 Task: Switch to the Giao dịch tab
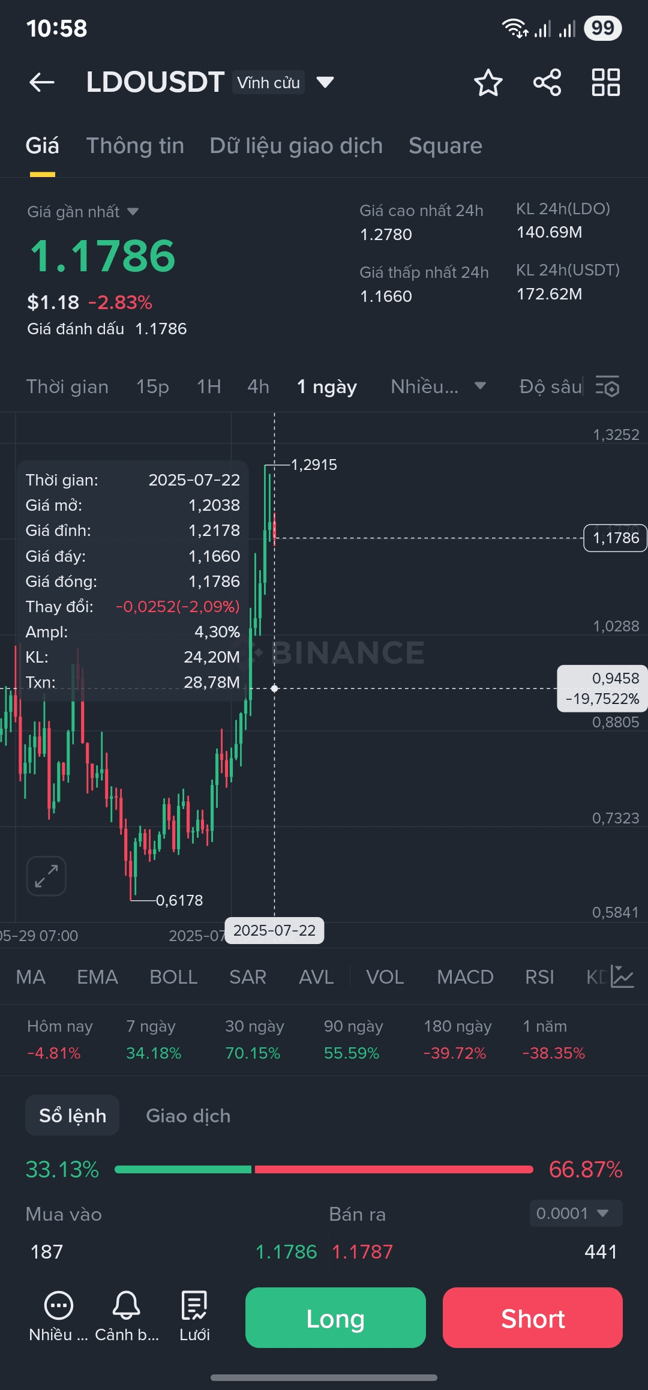point(188,1116)
